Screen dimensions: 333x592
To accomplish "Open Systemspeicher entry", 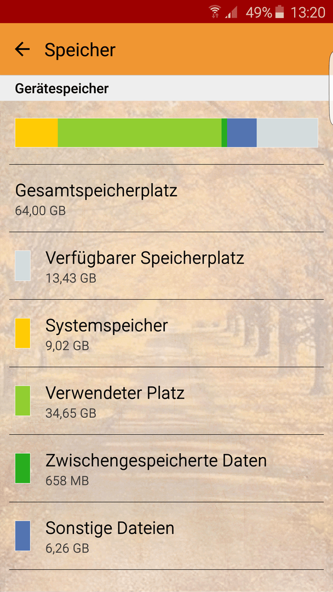I will pyautogui.click(x=166, y=333).
